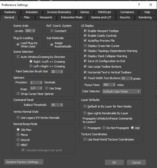The width and height of the screenshot is (157, 168).
Task: Switch to the Viewports tab
Action: pyautogui.click(x=46, y=17)
